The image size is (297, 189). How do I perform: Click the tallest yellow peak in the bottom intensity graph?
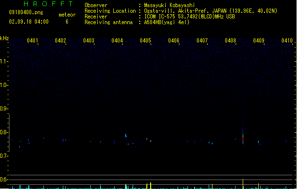pos(243,184)
